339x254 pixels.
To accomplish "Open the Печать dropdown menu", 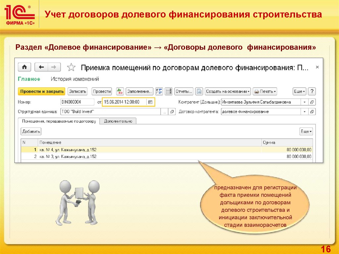I will 265,91.
